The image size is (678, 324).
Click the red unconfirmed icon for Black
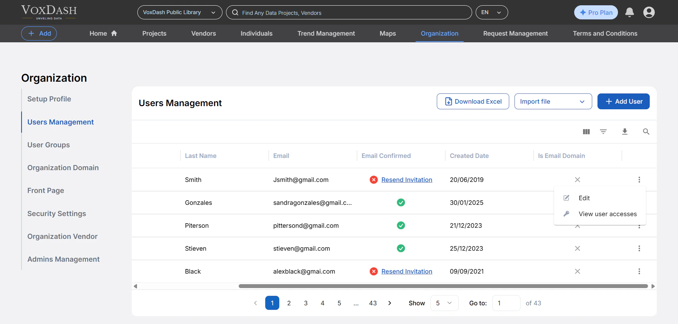point(374,271)
